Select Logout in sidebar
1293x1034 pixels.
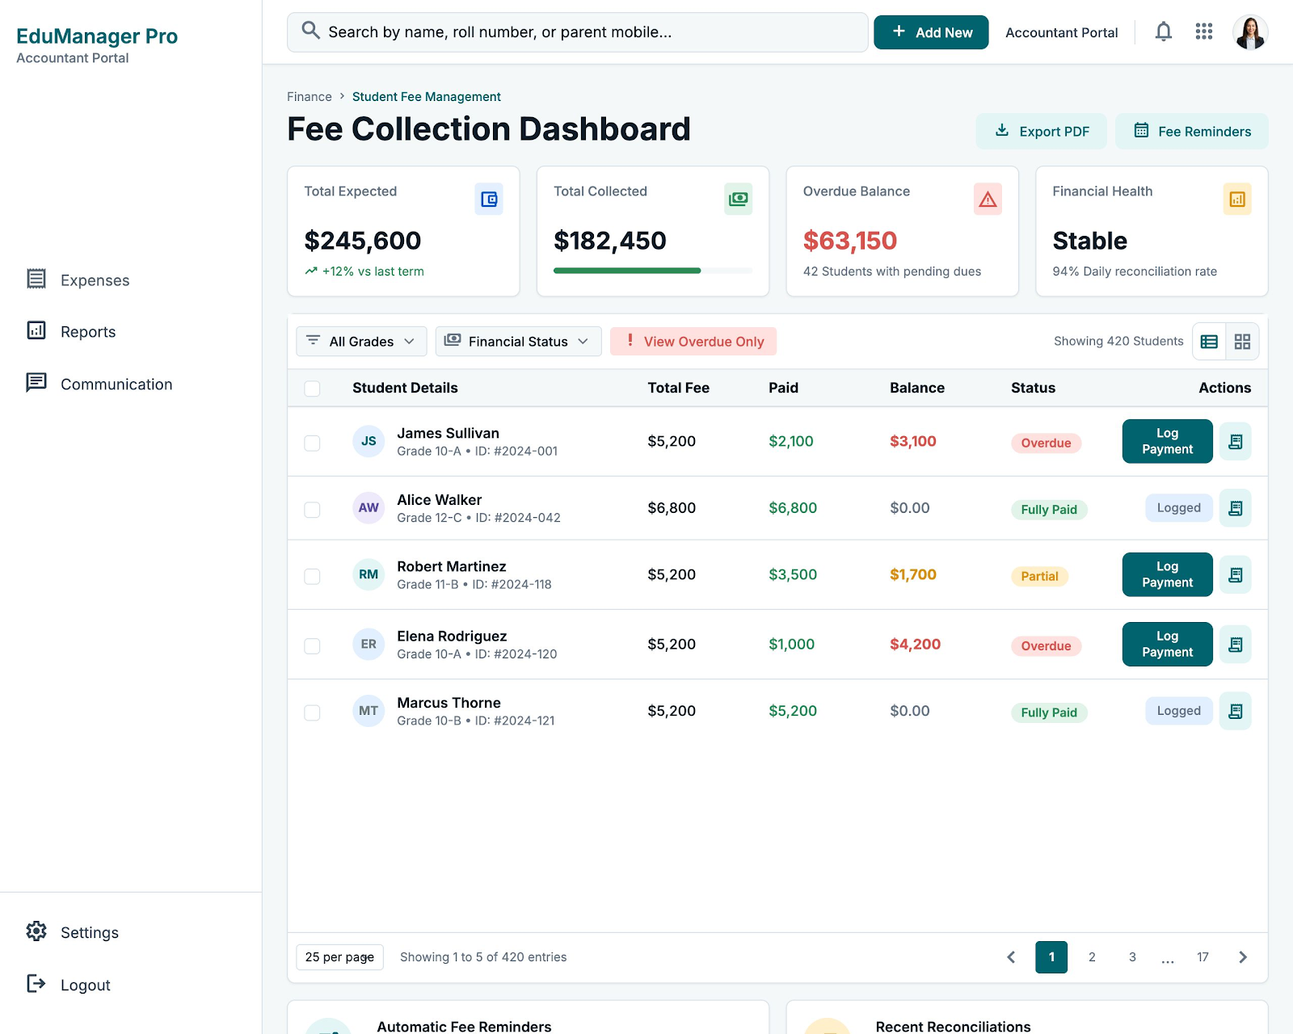point(86,986)
